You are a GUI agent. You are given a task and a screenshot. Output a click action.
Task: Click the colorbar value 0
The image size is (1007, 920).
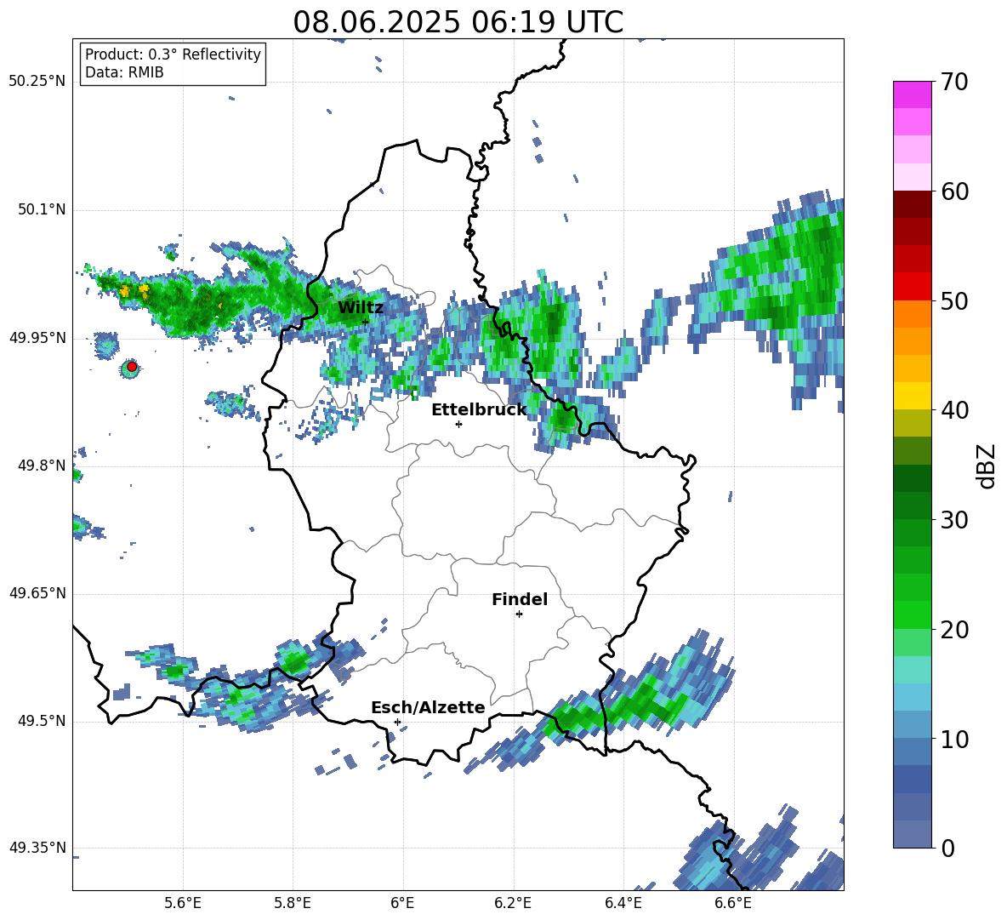click(x=947, y=848)
